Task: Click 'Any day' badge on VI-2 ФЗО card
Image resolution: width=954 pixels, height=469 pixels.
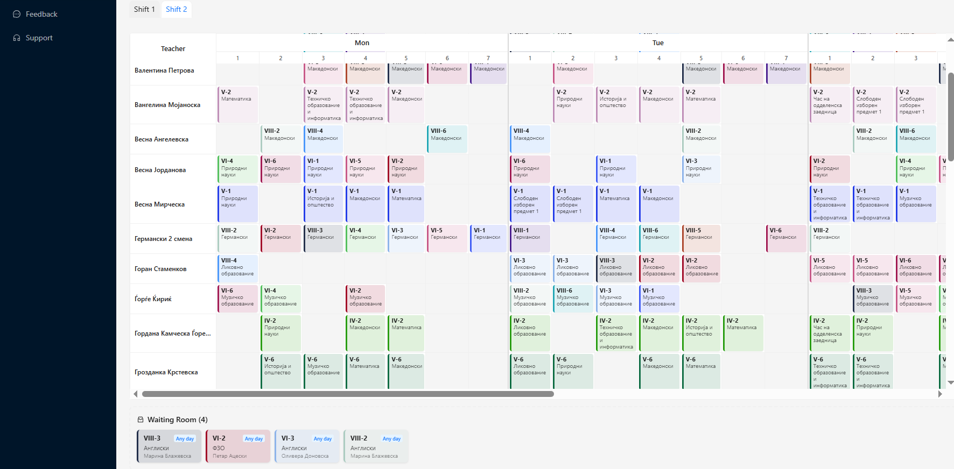Action: coord(254,439)
